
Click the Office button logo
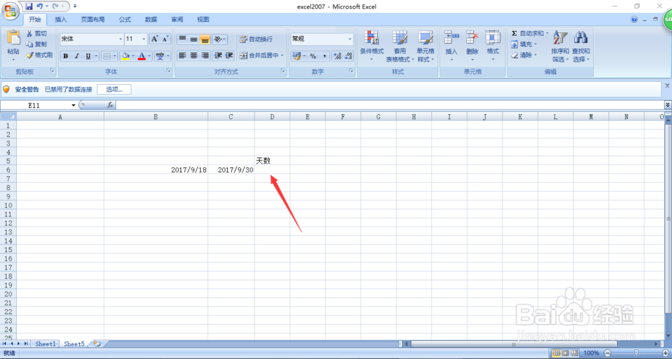pos(9,10)
